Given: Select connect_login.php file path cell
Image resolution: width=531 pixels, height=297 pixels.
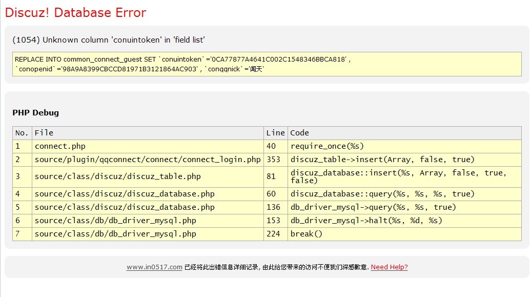Looking at the screenshot, I should 148,160.
